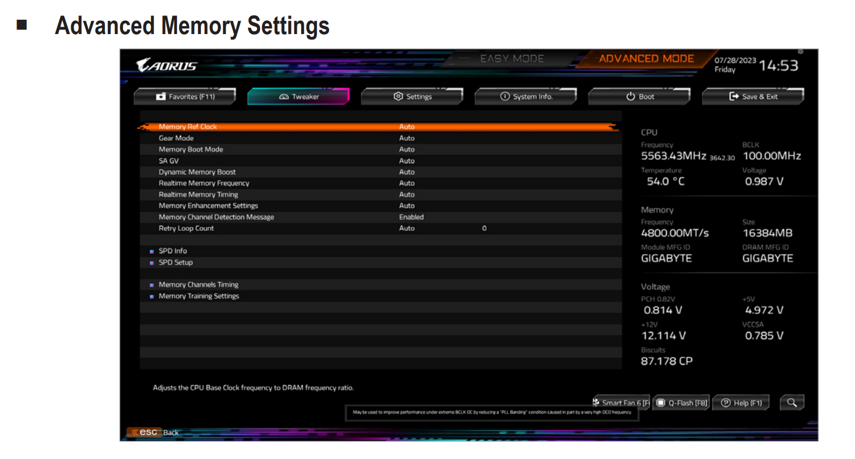Switch to EASY MODE

click(x=512, y=59)
